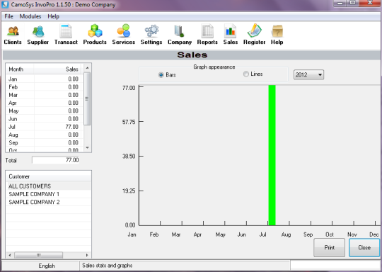Image resolution: width=382 pixels, height=272 pixels.
Task: Click the Month column header
Action: 20,69
